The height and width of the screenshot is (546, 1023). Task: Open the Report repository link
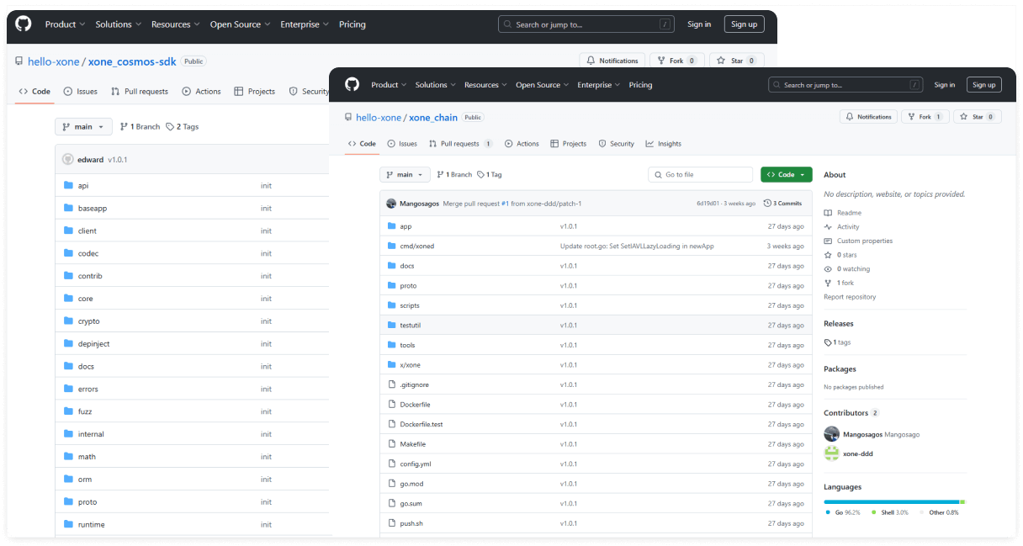tap(850, 297)
